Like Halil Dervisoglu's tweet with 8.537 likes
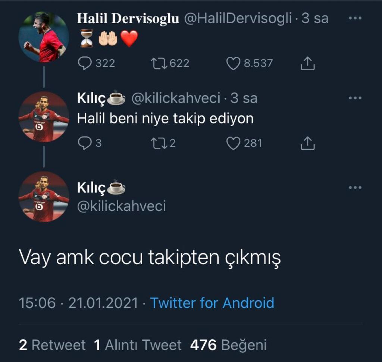The width and height of the screenshot is (382, 362). [233, 63]
